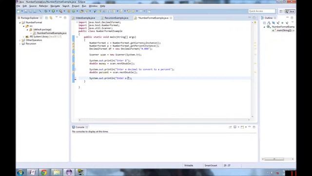This screenshot has width=312, height=176.
Task: Toggle Hide Fields in Outline
Action: click(x=273, y=23)
